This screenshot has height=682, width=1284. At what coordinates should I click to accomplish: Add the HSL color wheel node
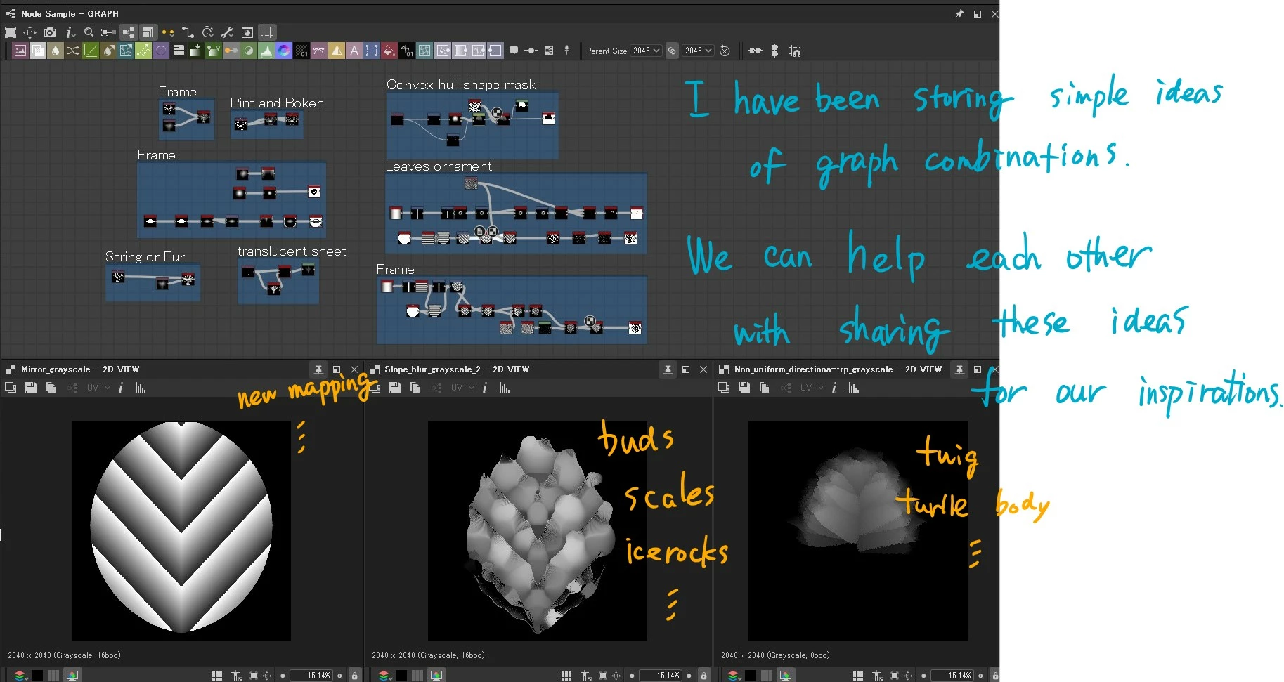click(284, 51)
